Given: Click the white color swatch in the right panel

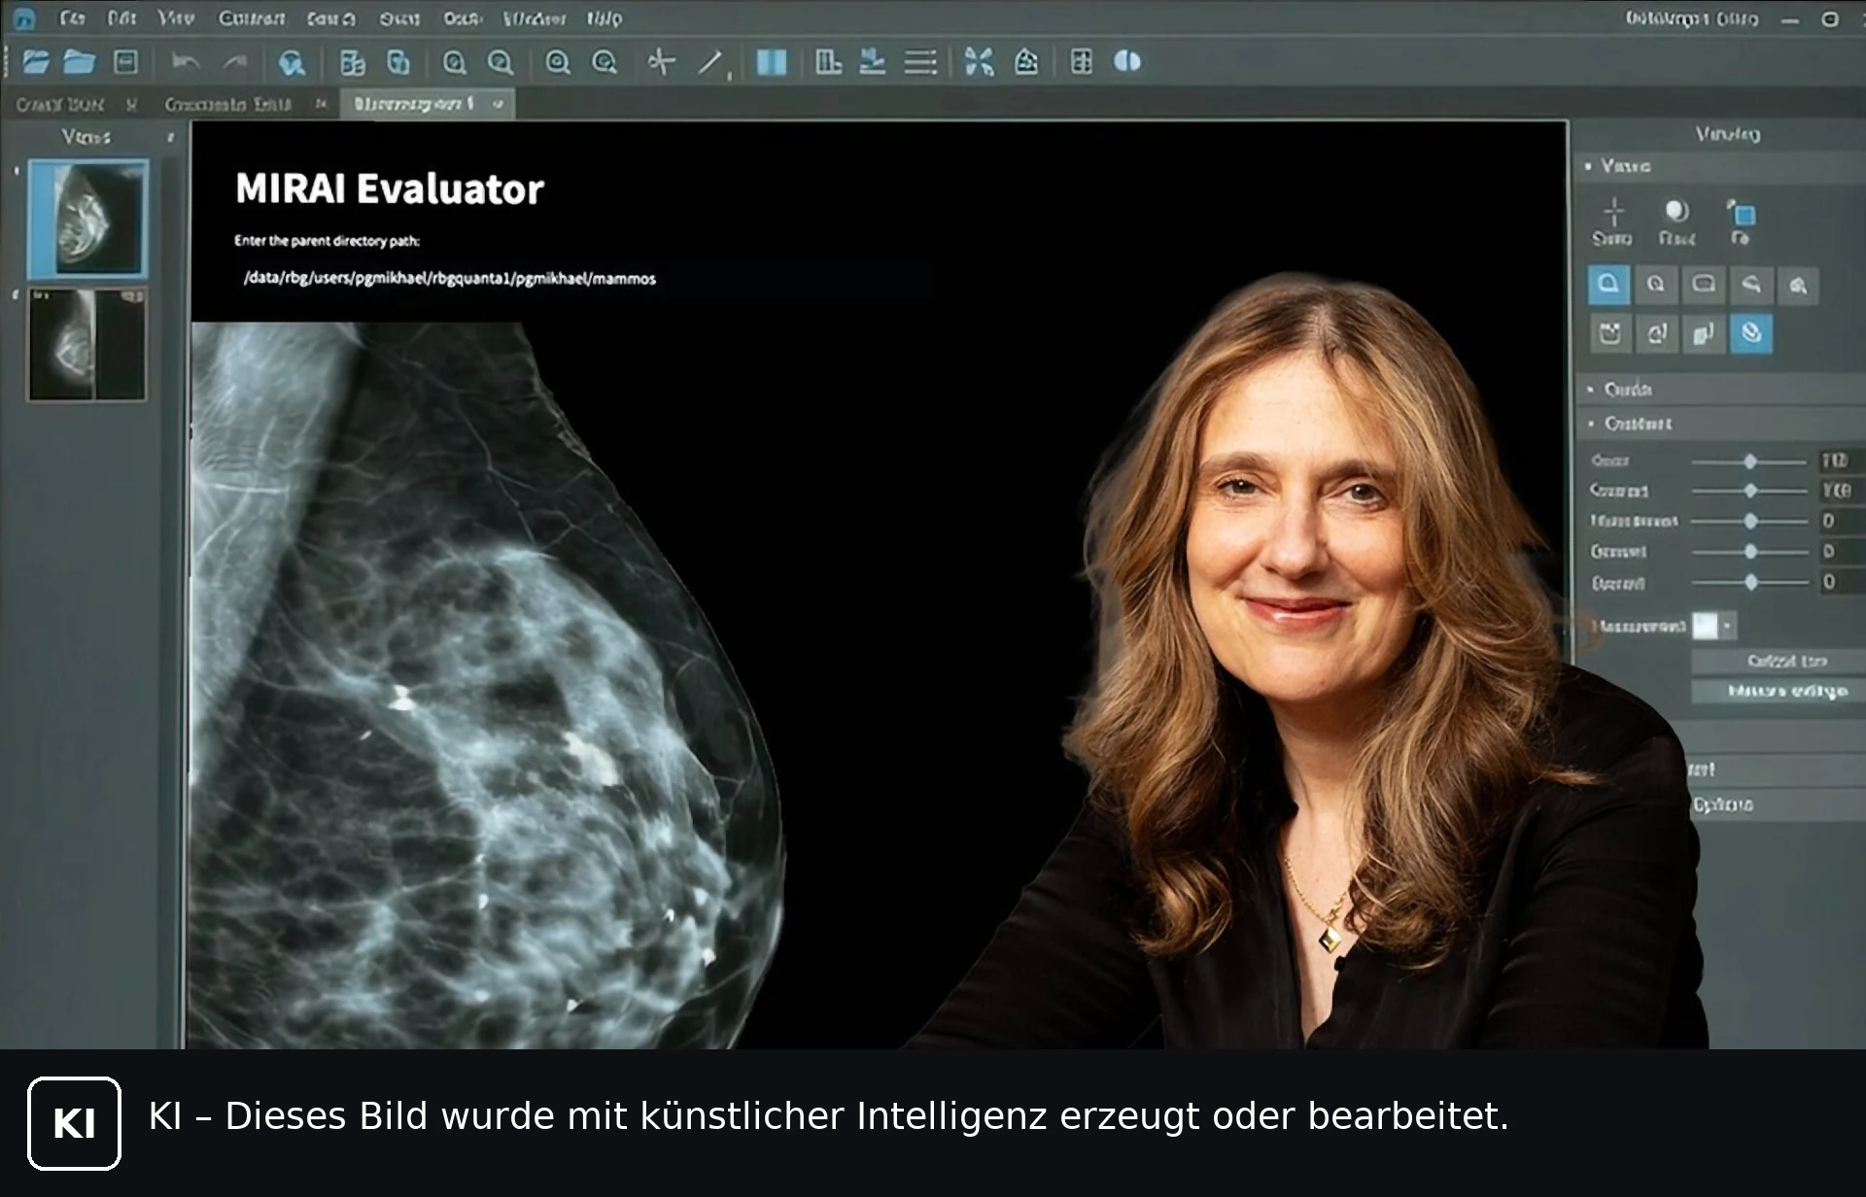Looking at the screenshot, I should 1706,627.
